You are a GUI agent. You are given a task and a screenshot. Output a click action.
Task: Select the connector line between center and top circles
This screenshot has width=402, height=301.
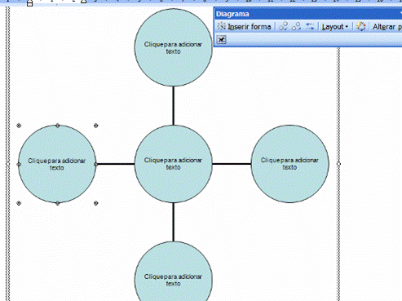(x=174, y=106)
